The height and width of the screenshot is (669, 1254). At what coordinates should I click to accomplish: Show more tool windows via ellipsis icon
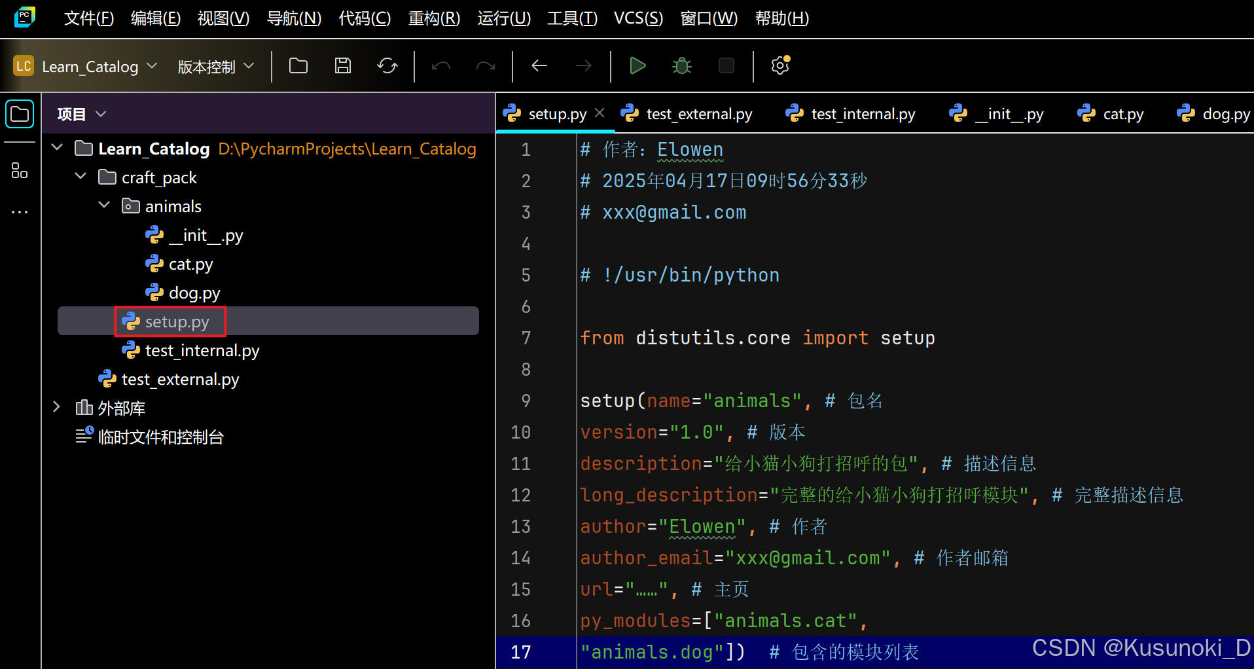(19, 211)
